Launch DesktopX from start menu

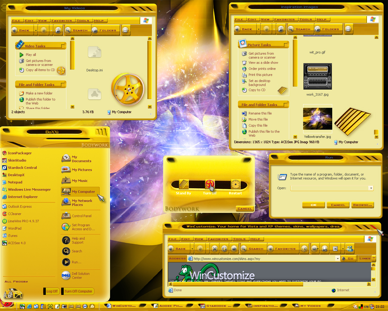pos(13,175)
